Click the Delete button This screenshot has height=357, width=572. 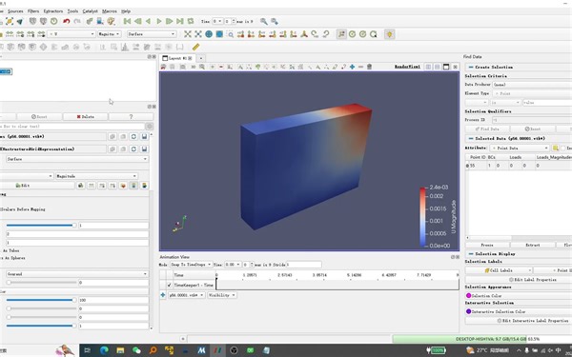[x=86, y=116]
